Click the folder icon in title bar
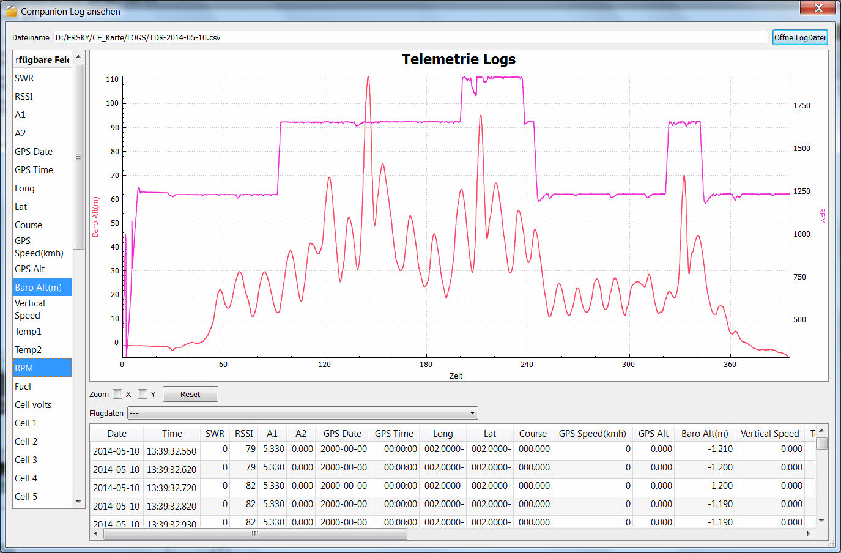This screenshot has height=553, width=841. pyautogui.click(x=11, y=11)
